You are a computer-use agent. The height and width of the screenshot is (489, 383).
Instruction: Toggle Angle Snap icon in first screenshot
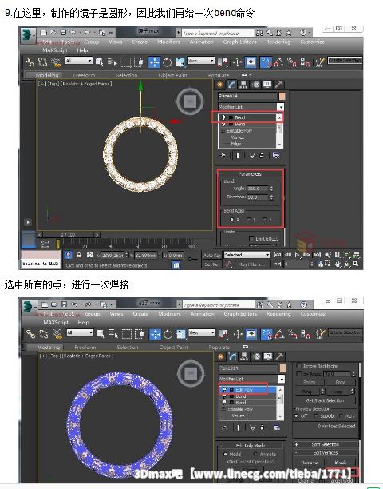point(278,62)
